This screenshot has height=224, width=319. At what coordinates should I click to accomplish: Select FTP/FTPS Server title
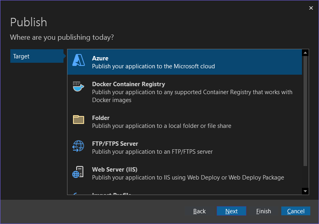point(115,144)
